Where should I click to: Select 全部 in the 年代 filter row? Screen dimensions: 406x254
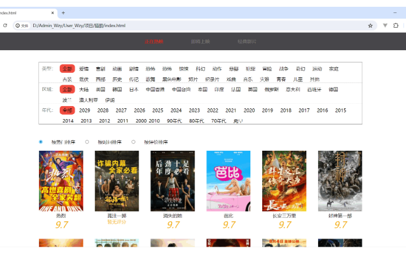pyautogui.click(x=67, y=110)
